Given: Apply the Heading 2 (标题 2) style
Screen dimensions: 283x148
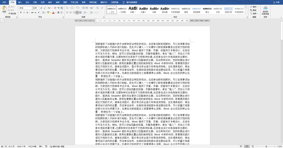Looking at the screenshot, I should point(144,10).
